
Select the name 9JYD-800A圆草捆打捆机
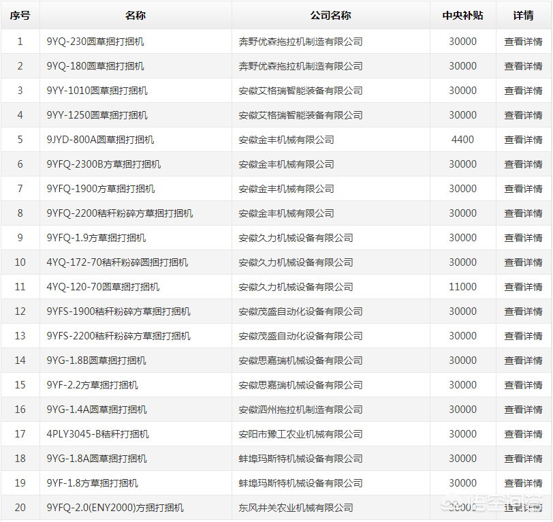click(100, 140)
